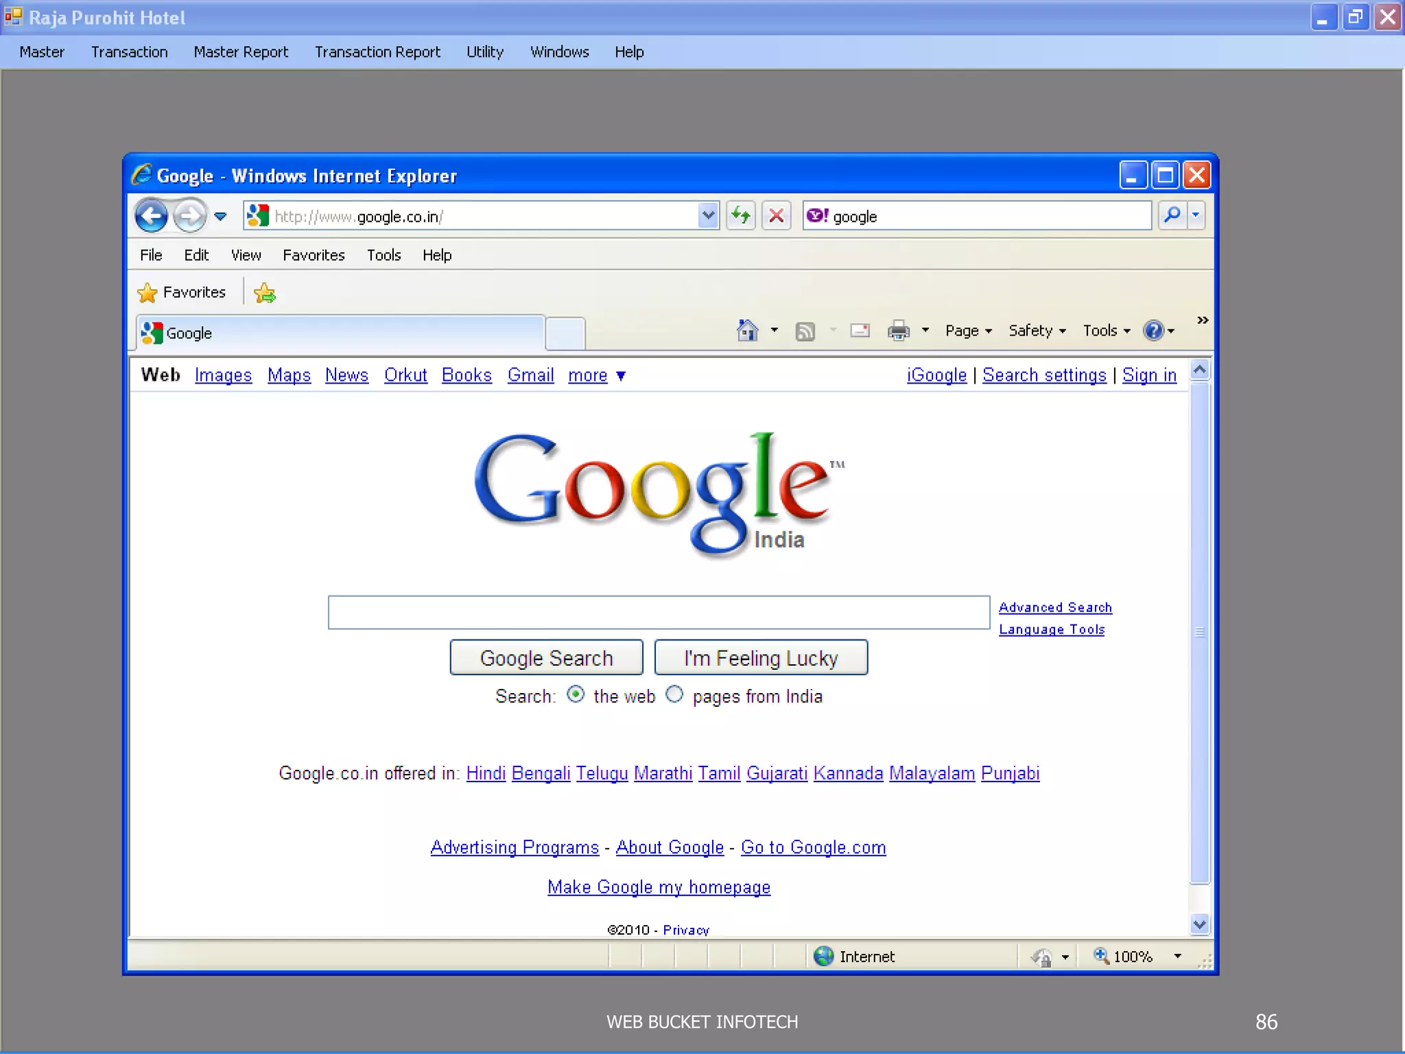Open the Windows menu in hotel app
1405x1054 pixels.
(x=560, y=52)
